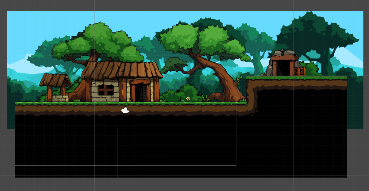Select the small white flower on the grass
Image resolution: width=369 pixels, height=191 pixels.
click(x=188, y=99)
